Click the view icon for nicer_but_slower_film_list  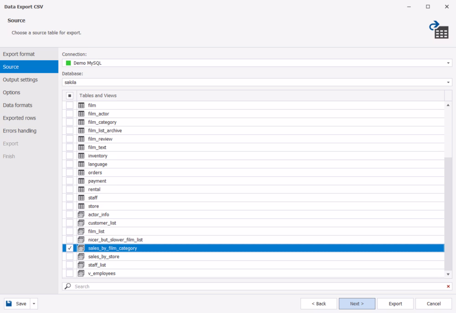tap(81, 240)
